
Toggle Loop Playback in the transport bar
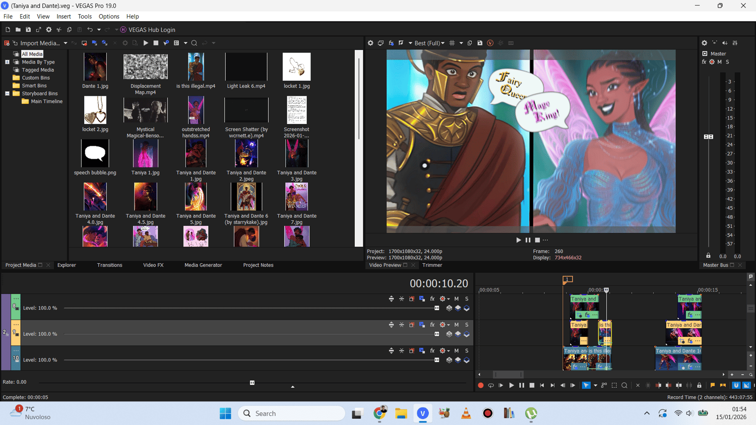point(491,386)
